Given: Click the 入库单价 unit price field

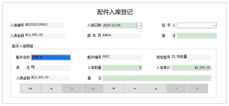Looking at the screenshot, I should [191, 68].
